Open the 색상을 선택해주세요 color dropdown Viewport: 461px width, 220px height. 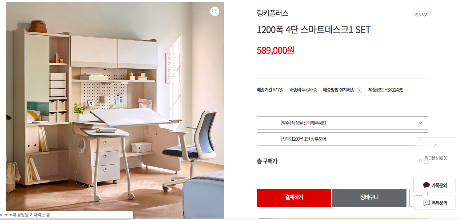[342, 123]
